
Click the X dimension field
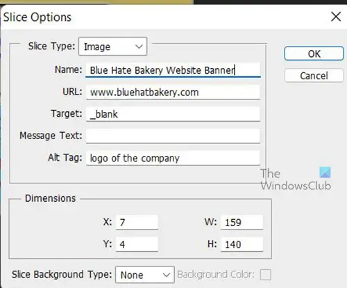pos(137,223)
